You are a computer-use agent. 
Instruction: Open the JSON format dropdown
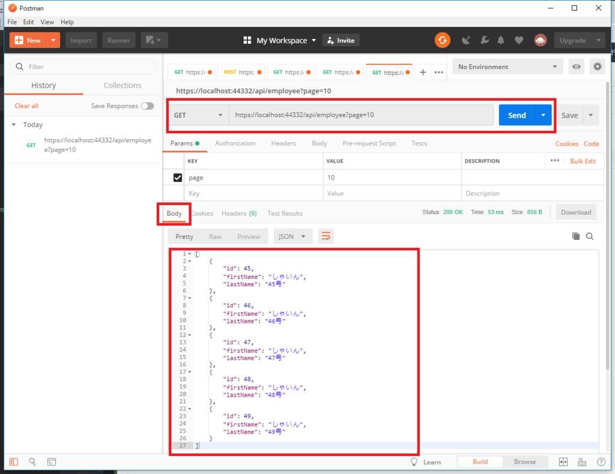click(x=292, y=236)
